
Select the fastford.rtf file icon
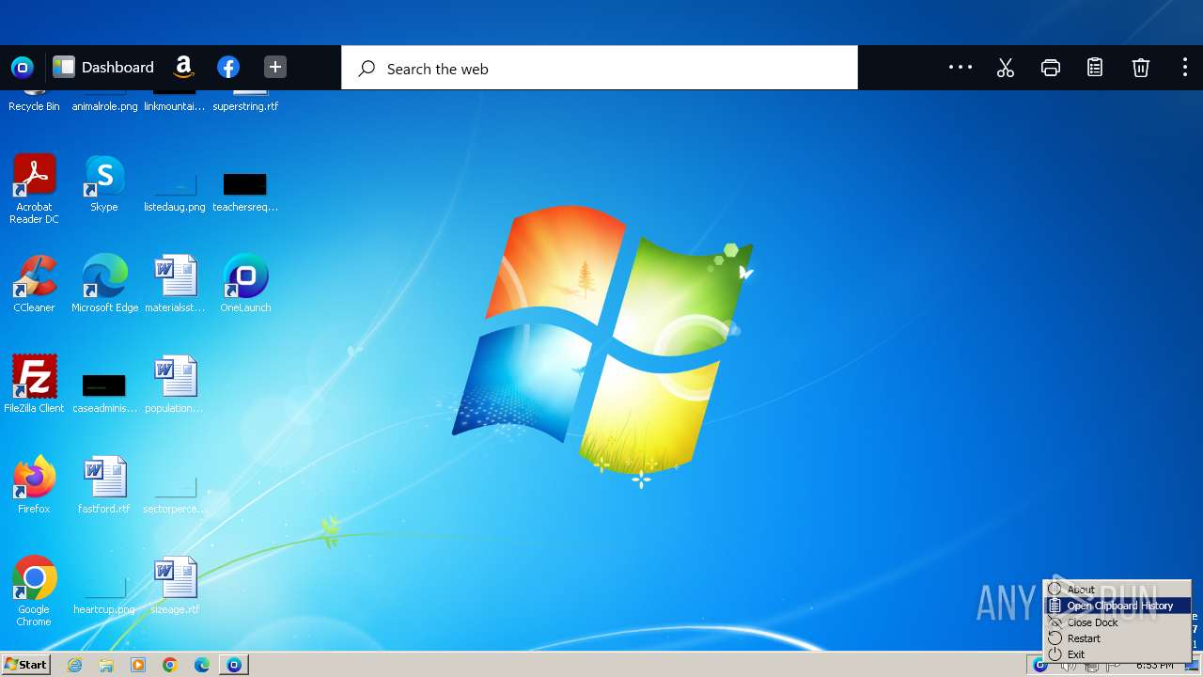tap(104, 484)
